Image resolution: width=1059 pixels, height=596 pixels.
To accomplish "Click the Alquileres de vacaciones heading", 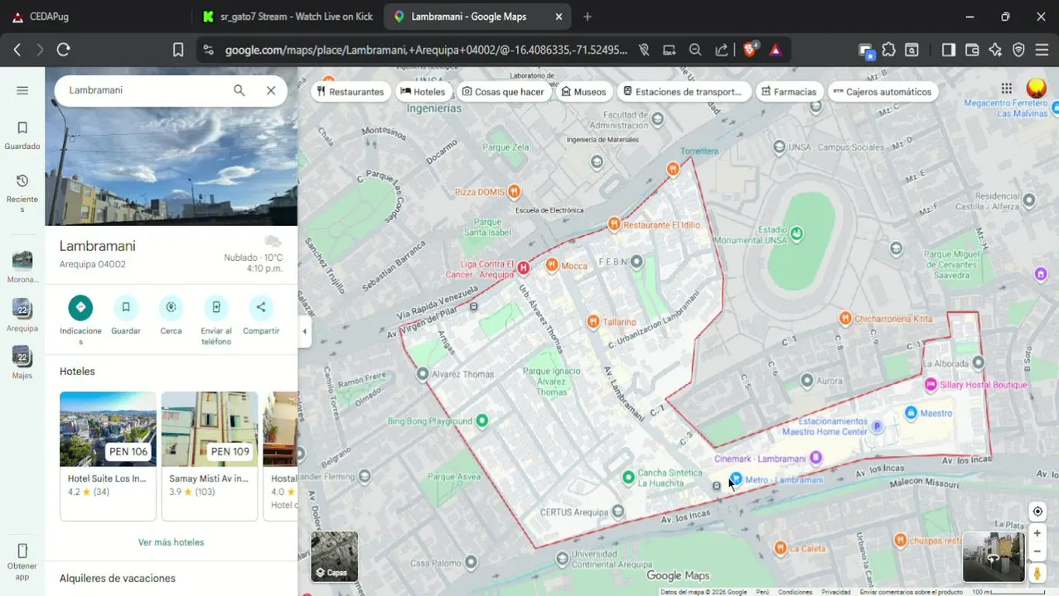I will 118,578.
